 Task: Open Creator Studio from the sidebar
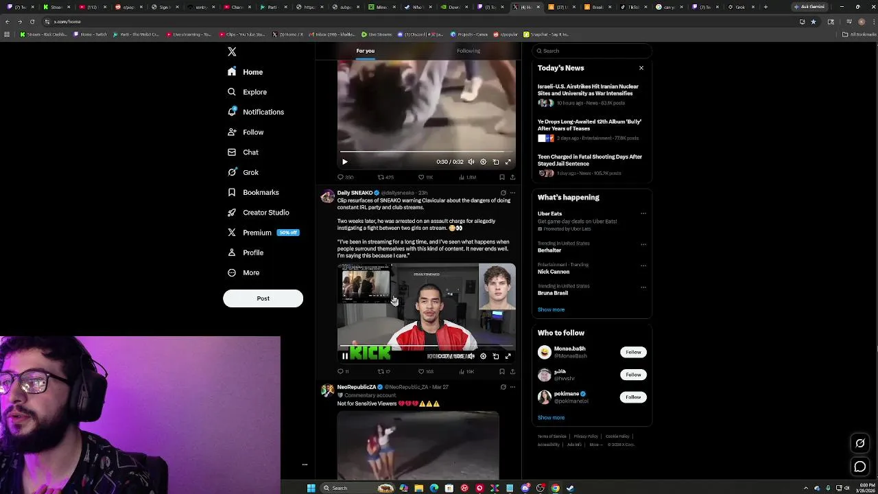coord(259,213)
